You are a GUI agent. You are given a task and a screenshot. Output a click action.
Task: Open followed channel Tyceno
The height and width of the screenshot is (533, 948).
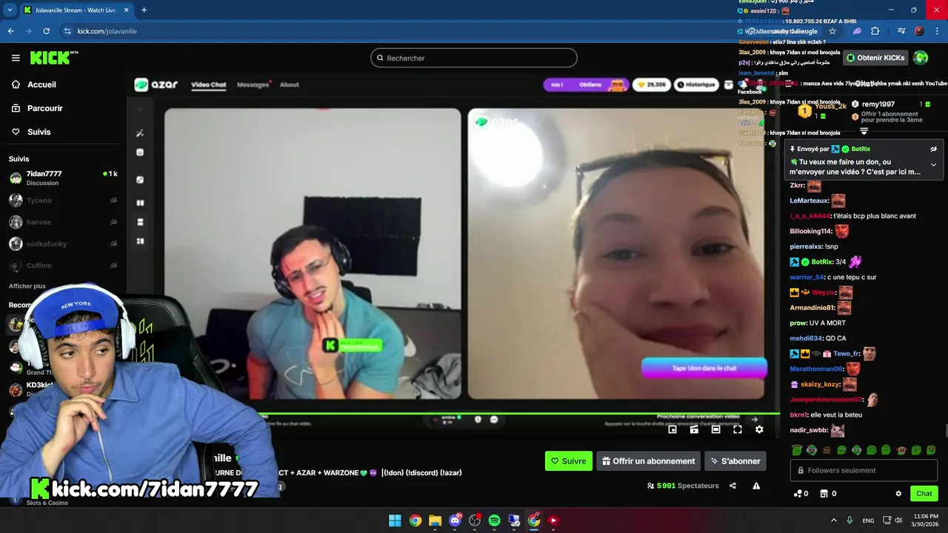[x=63, y=201]
